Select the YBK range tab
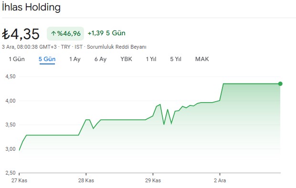This screenshot has height=188, width=296. pyautogui.click(x=127, y=59)
